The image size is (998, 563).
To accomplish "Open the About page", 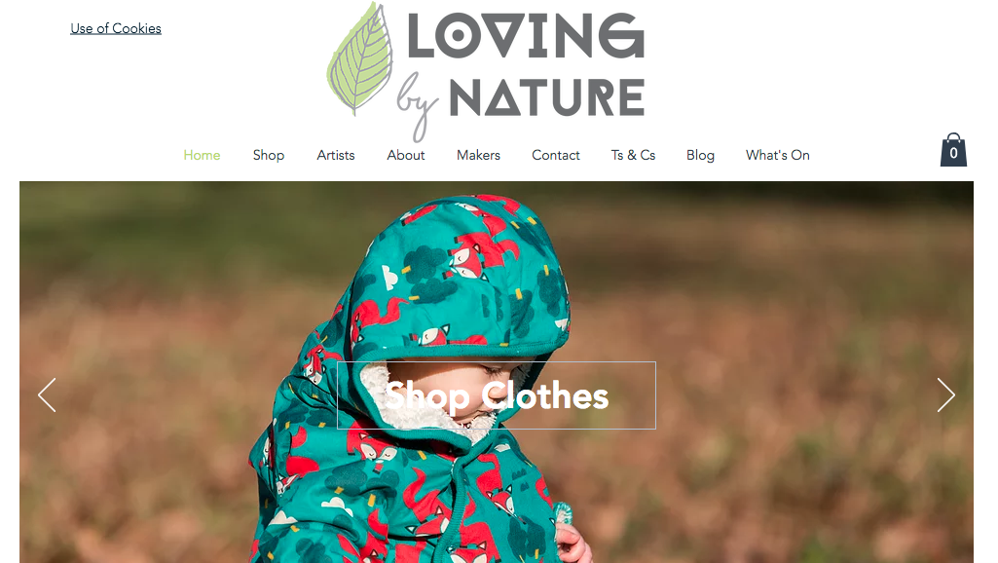I will tap(405, 155).
